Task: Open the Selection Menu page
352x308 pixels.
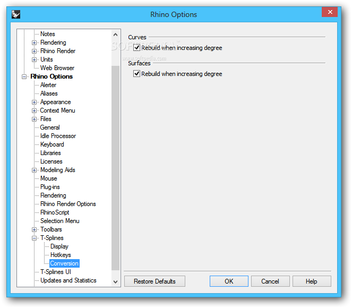Action: [59, 221]
